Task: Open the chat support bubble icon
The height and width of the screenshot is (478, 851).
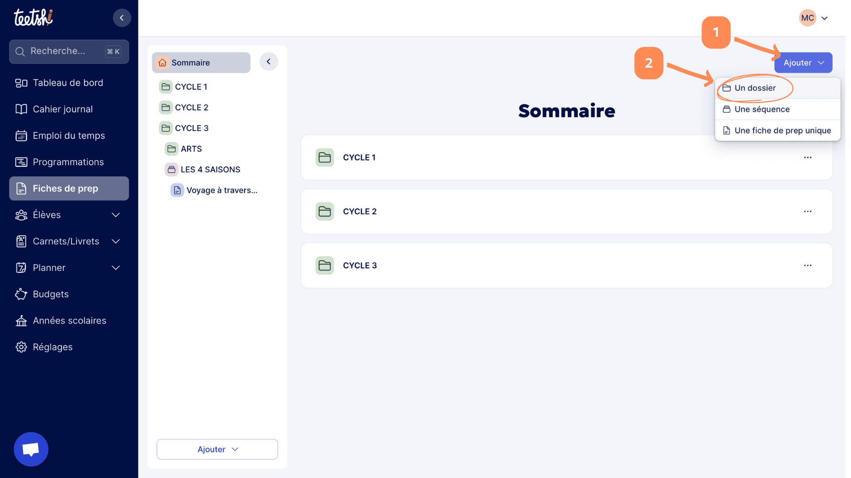Action: [x=31, y=449]
